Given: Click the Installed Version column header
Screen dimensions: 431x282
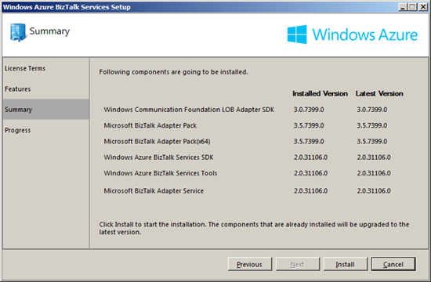Looking at the screenshot, I should (x=320, y=94).
